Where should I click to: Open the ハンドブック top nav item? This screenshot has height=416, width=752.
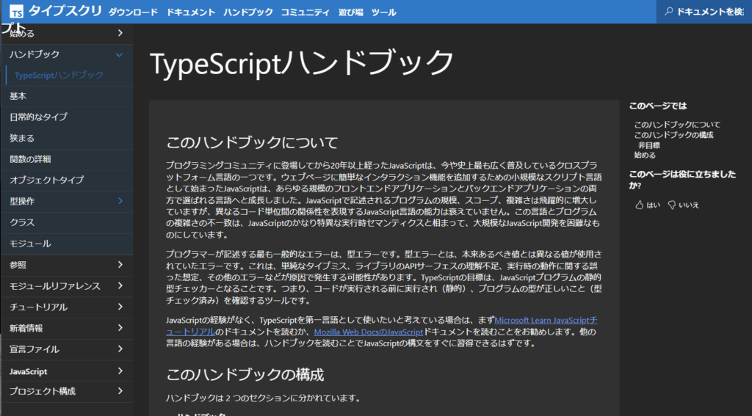pos(248,12)
